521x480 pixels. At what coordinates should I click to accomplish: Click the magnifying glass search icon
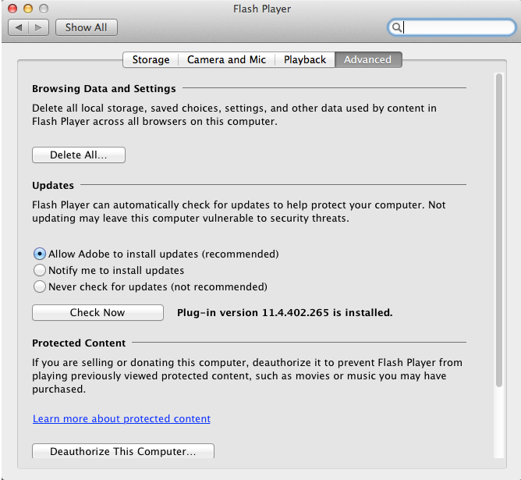click(x=396, y=27)
